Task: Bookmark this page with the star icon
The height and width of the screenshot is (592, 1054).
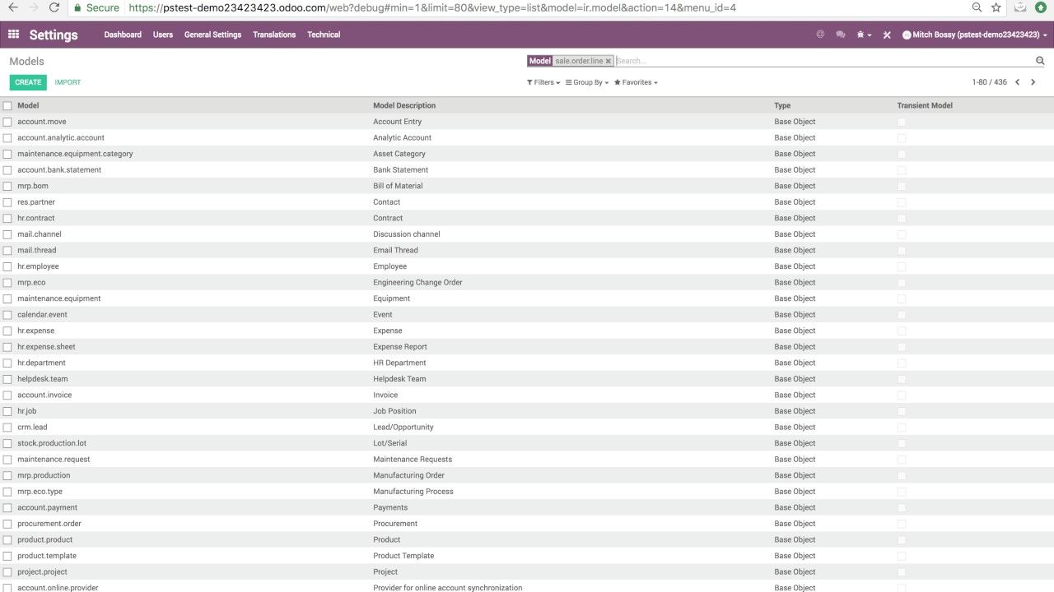Action: click(x=996, y=7)
